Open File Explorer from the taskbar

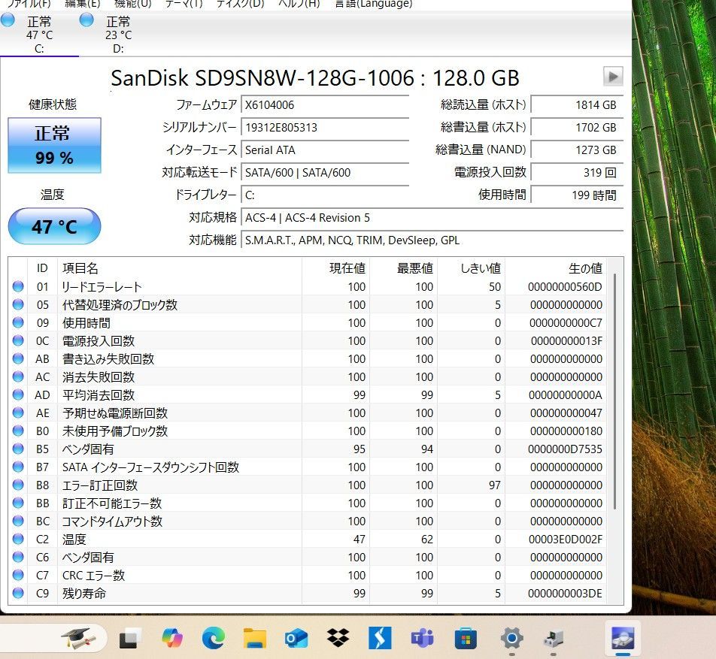(x=254, y=637)
